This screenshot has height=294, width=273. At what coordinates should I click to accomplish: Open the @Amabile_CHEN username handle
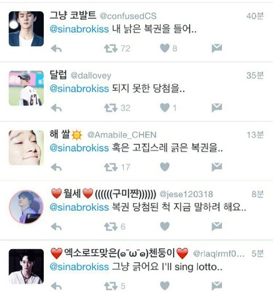coord(122,135)
